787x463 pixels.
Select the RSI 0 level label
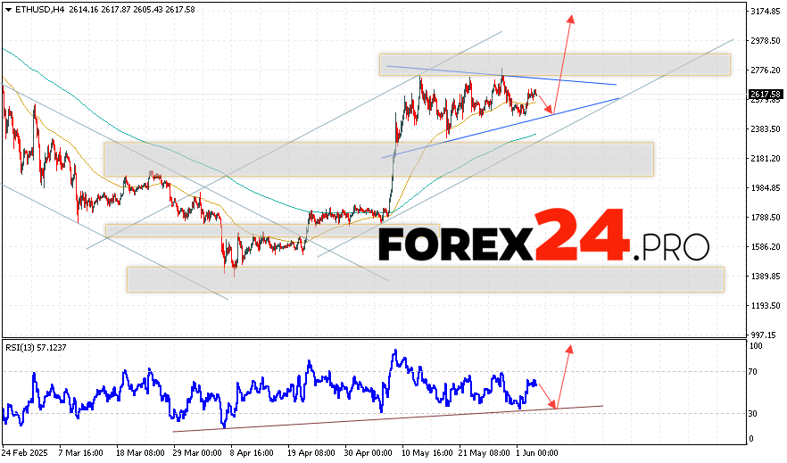[751, 439]
